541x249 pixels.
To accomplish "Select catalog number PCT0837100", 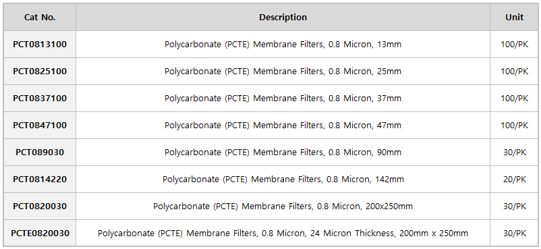I will (40, 98).
